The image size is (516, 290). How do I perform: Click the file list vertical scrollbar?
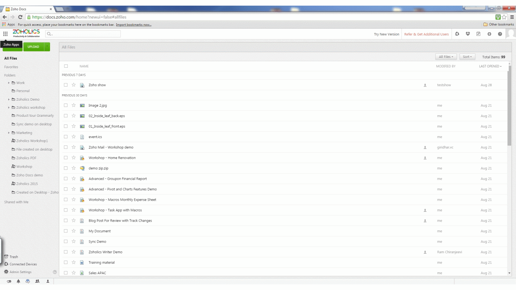point(509,105)
